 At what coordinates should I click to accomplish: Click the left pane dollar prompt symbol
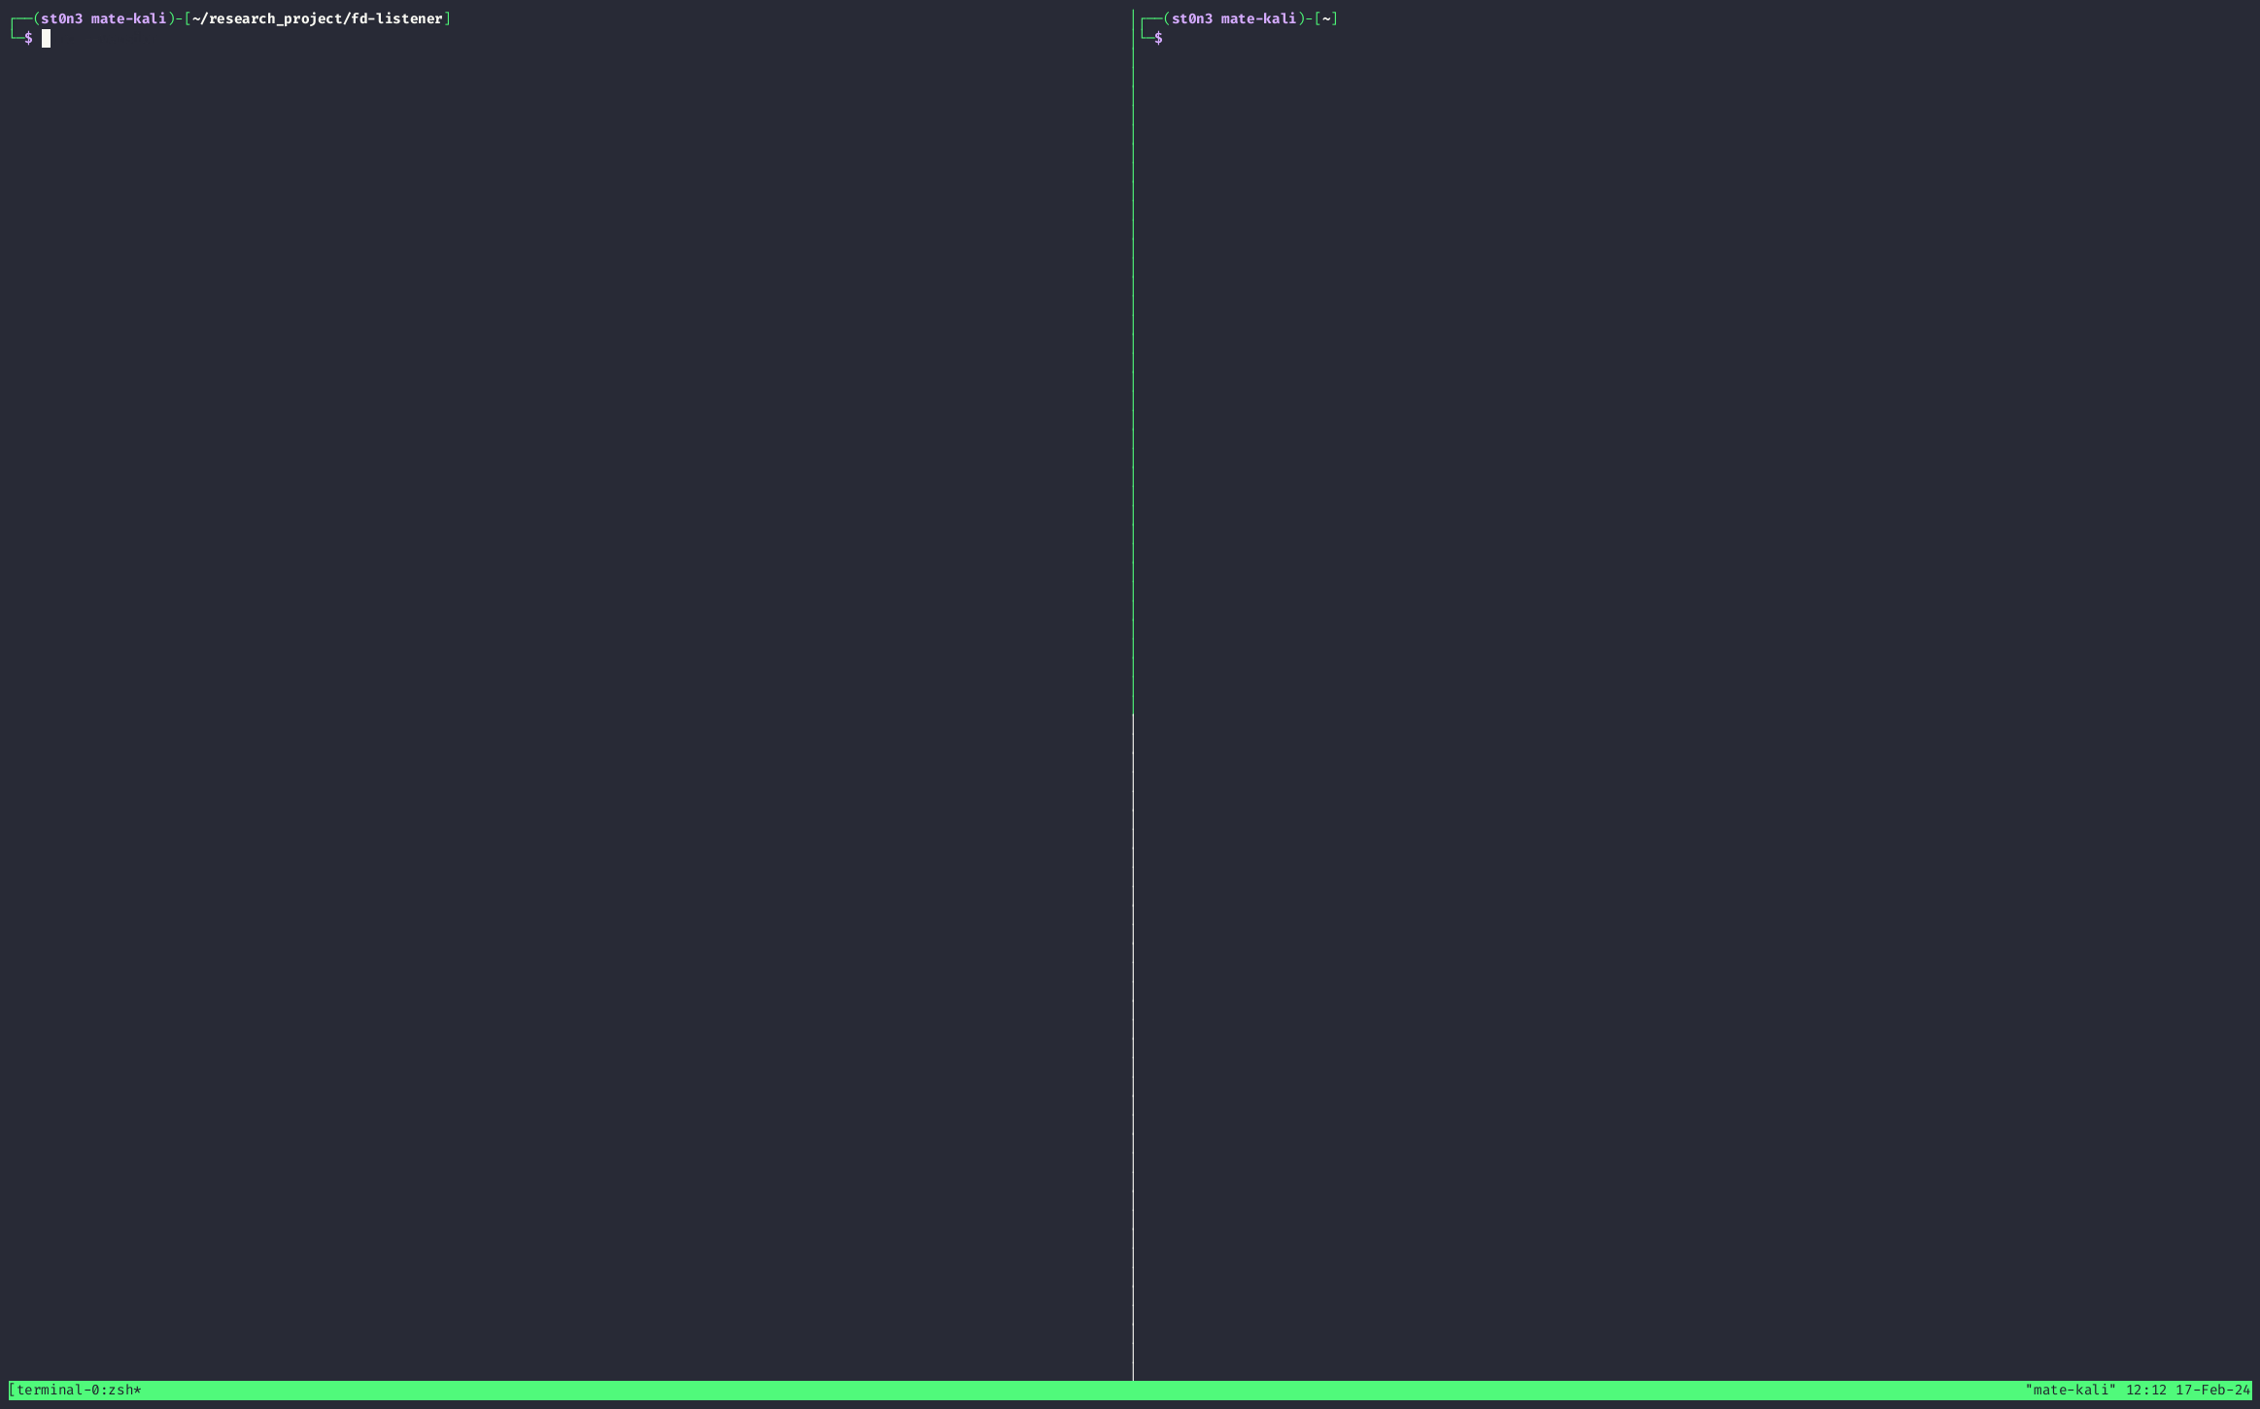click(29, 38)
